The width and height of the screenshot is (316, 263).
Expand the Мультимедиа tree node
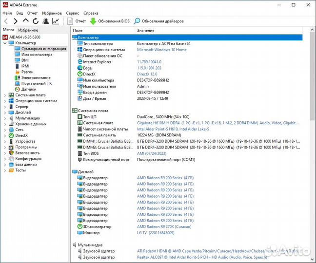[x=5, y=118]
